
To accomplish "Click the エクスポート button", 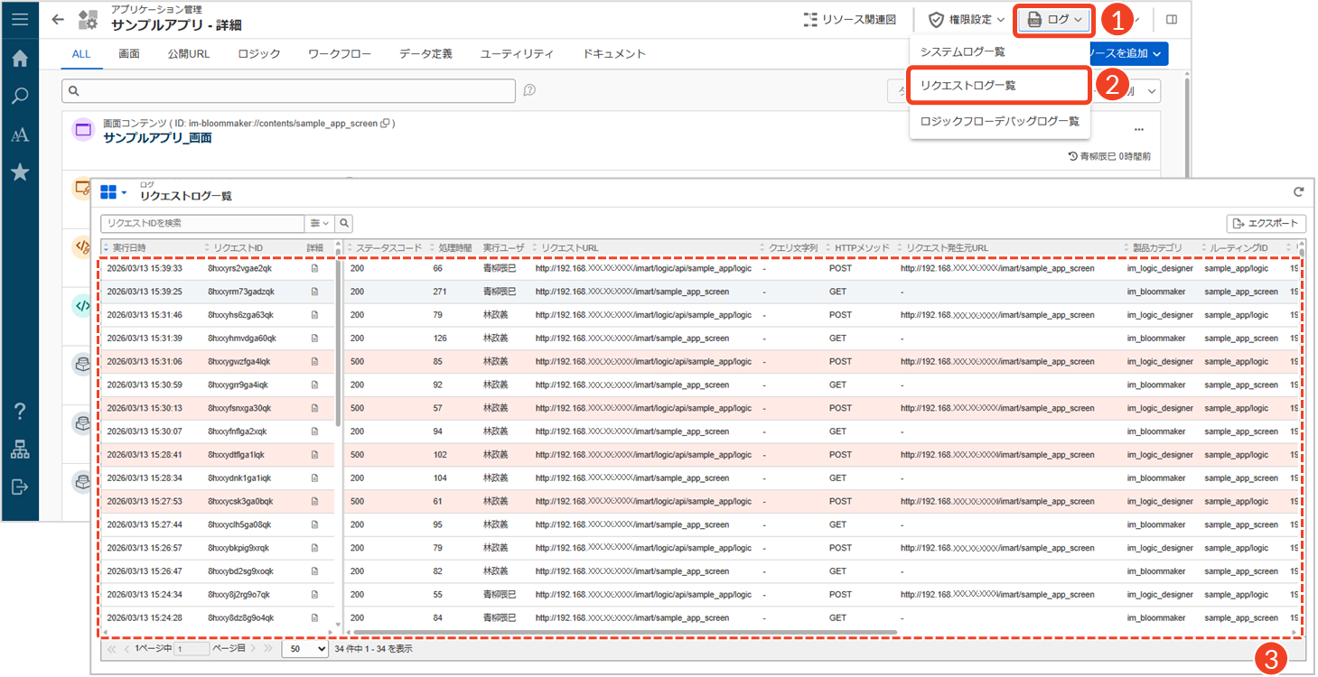I will click(x=1266, y=223).
